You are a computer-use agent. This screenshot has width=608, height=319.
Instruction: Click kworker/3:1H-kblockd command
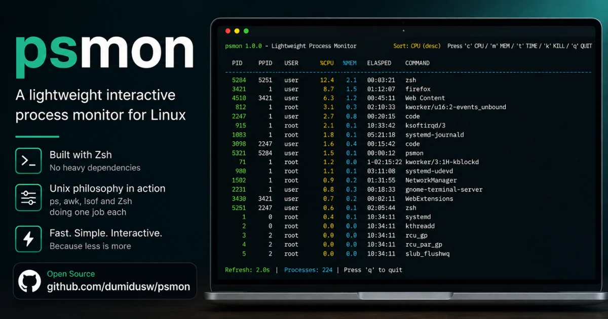point(442,162)
